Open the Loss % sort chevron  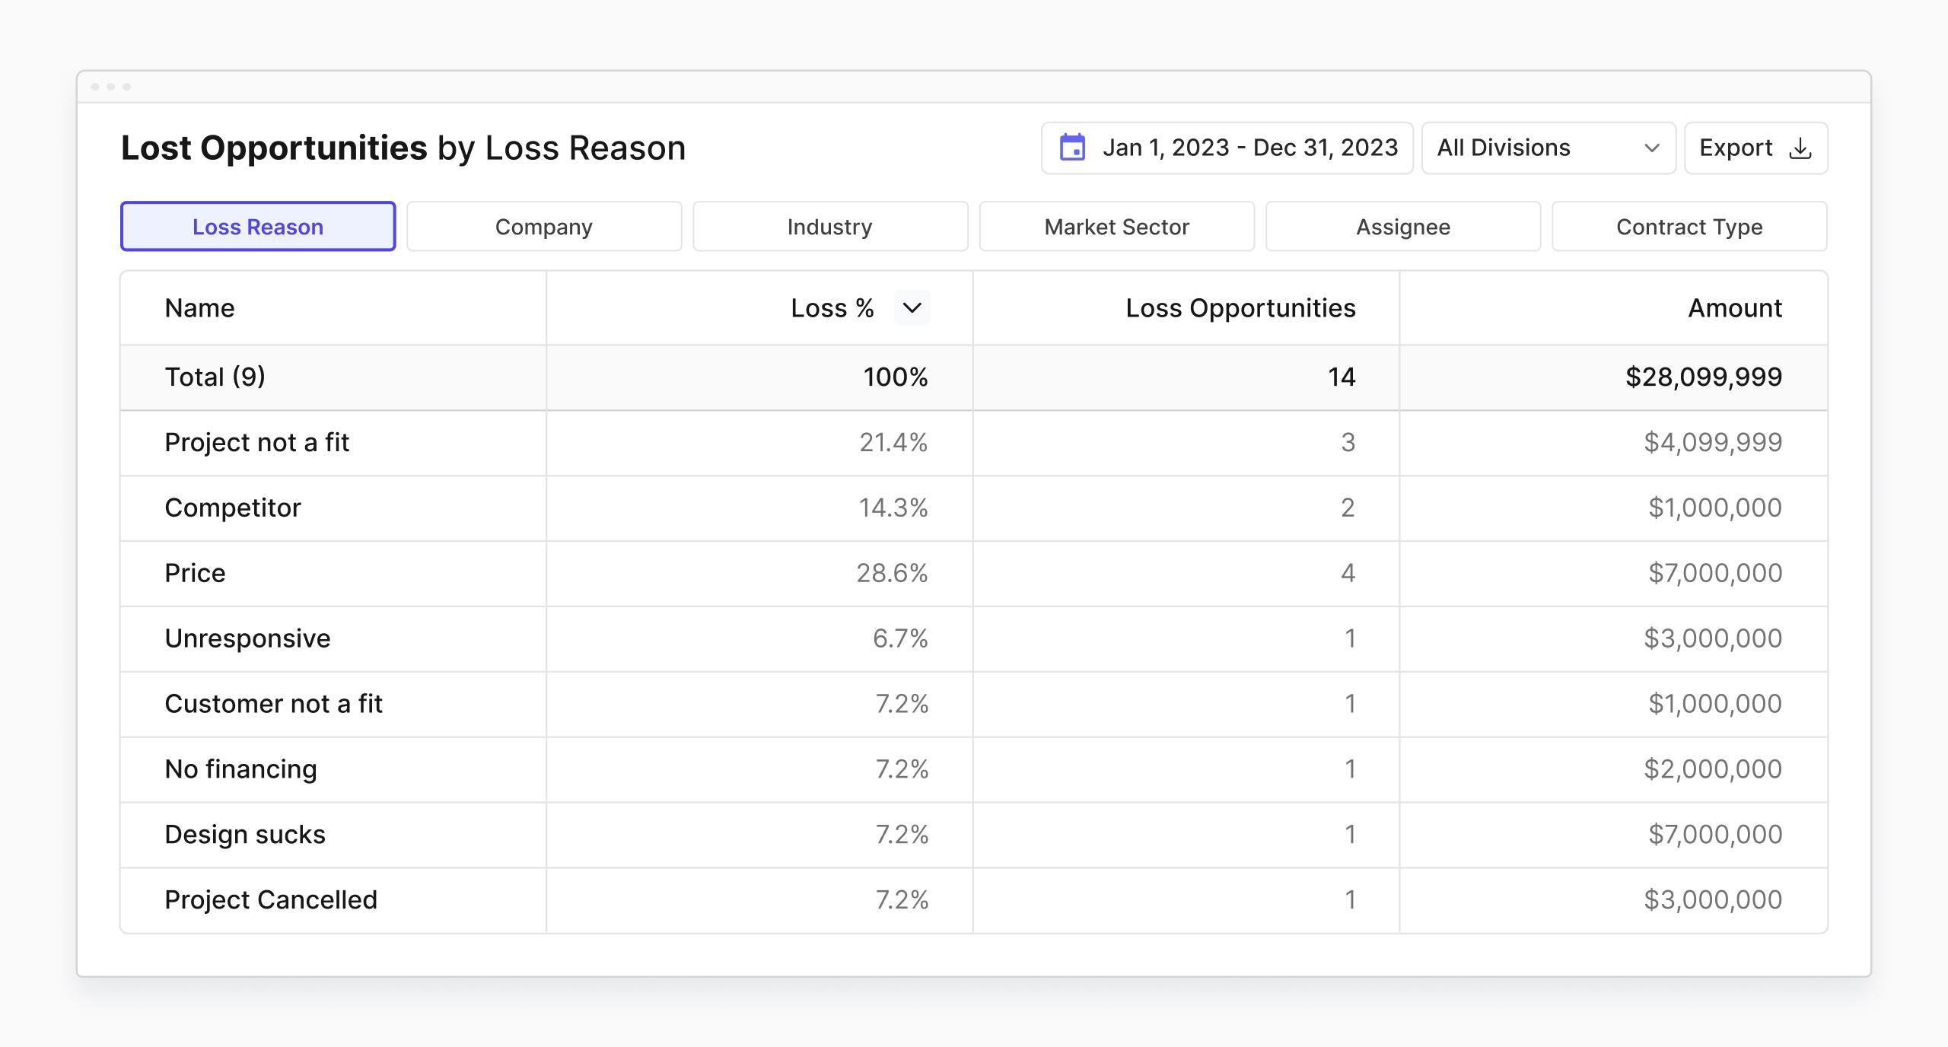913,309
